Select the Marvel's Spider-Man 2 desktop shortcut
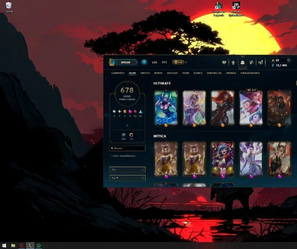This screenshot has width=297, height=249. point(236,9)
